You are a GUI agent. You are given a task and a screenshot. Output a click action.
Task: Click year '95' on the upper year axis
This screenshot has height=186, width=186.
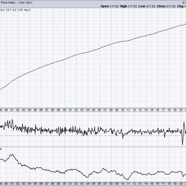pos(35,110)
